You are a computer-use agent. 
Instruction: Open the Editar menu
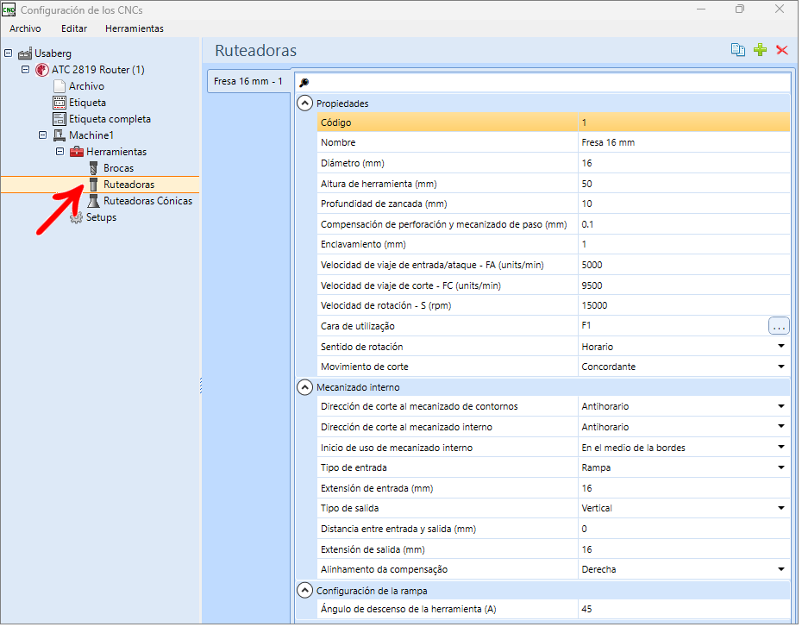74,28
